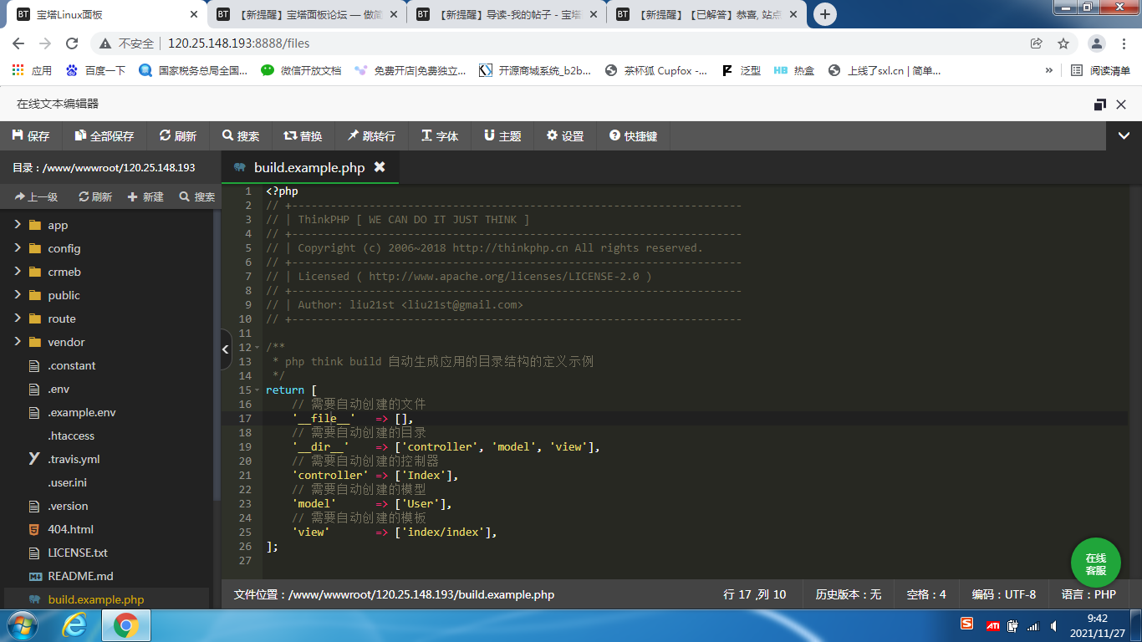
Task: Click 历史版本 history version in status bar
Action: pos(849,594)
